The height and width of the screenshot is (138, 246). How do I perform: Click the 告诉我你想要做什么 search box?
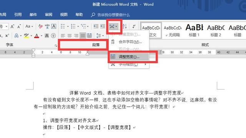pyautogui.click(x=114, y=15)
